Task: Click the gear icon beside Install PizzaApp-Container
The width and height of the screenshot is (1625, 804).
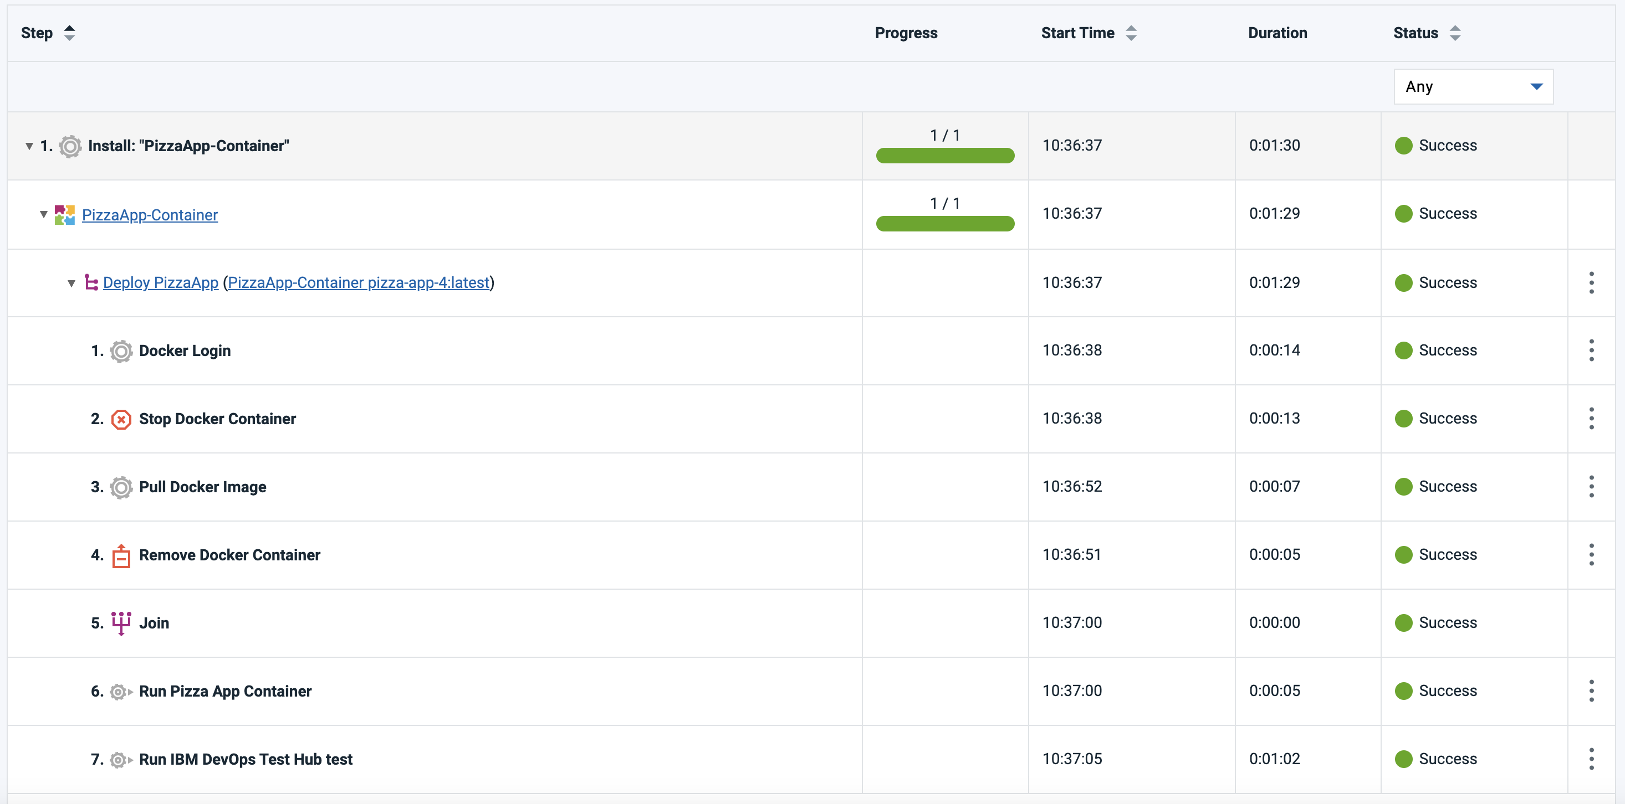Action: pyautogui.click(x=70, y=146)
